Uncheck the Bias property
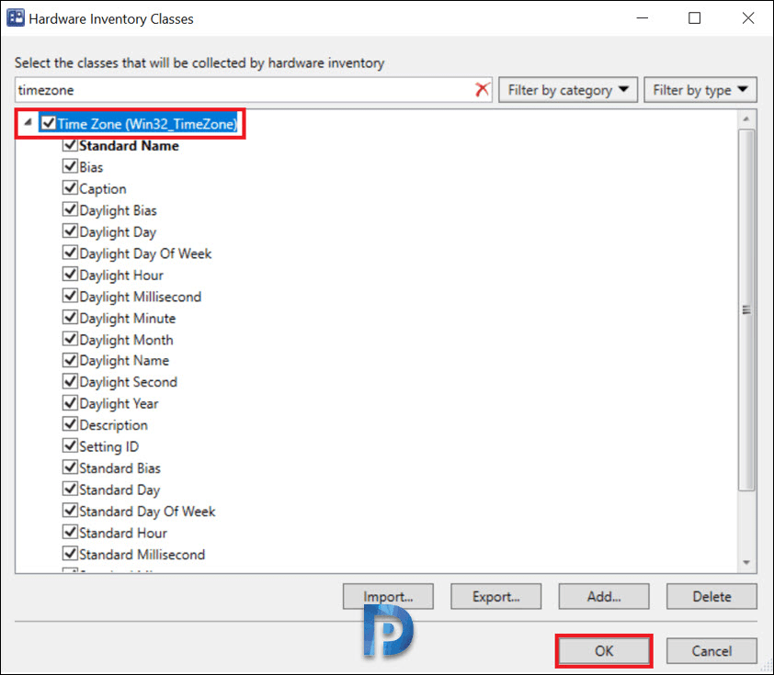The width and height of the screenshot is (774, 675). coord(71,166)
